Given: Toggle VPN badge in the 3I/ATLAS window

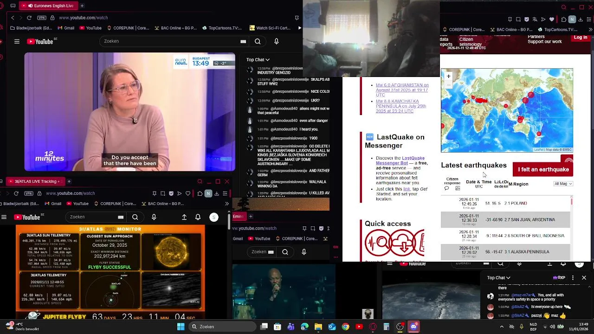Looking at the screenshot, I should [x=29, y=193].
